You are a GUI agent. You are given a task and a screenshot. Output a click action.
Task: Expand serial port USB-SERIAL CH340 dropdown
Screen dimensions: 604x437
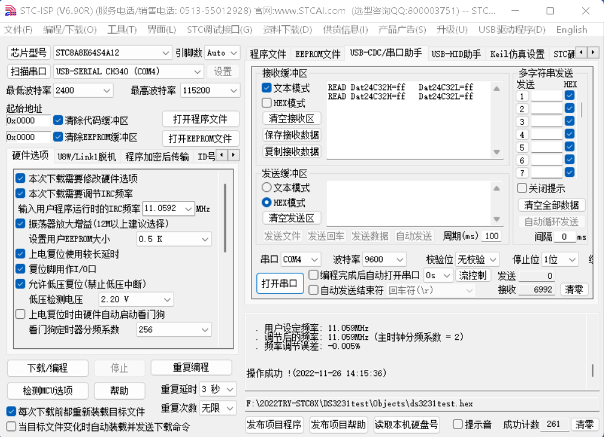point(128,72)
